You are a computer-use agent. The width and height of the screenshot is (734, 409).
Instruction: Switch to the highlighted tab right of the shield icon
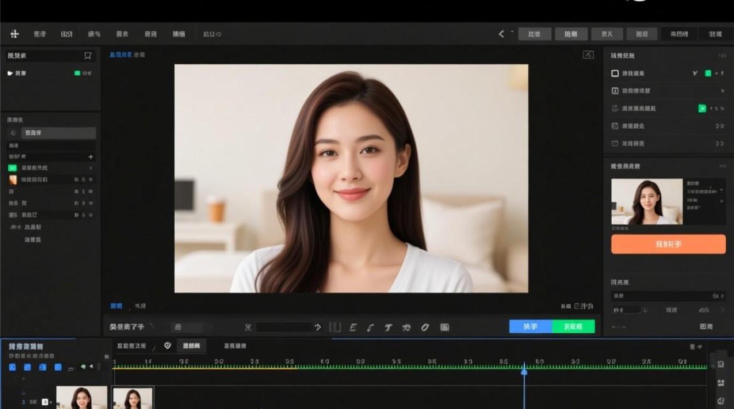[192, 346]
